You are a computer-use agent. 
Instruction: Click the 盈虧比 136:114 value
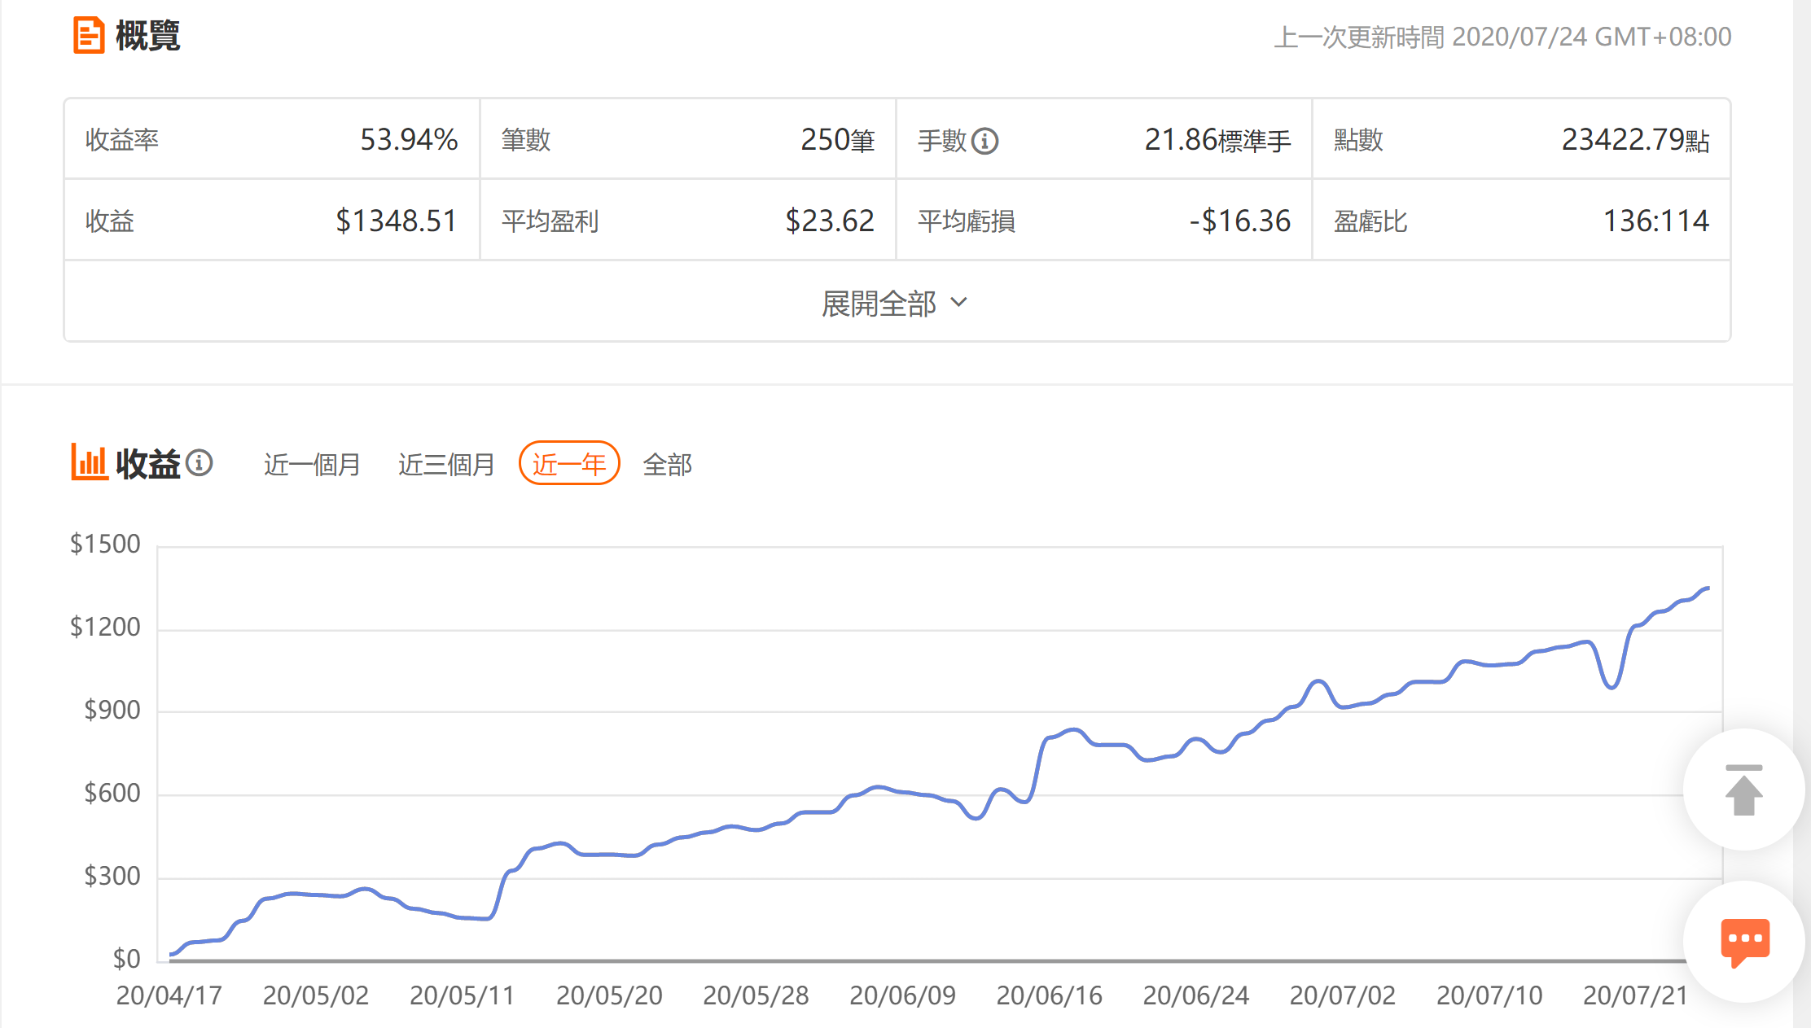tap(1655, 221)
